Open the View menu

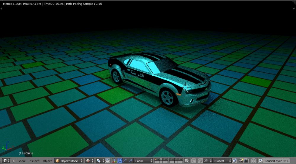tap(22, 161)
